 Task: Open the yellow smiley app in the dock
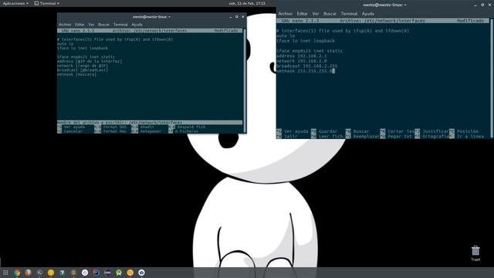(51, 273)
